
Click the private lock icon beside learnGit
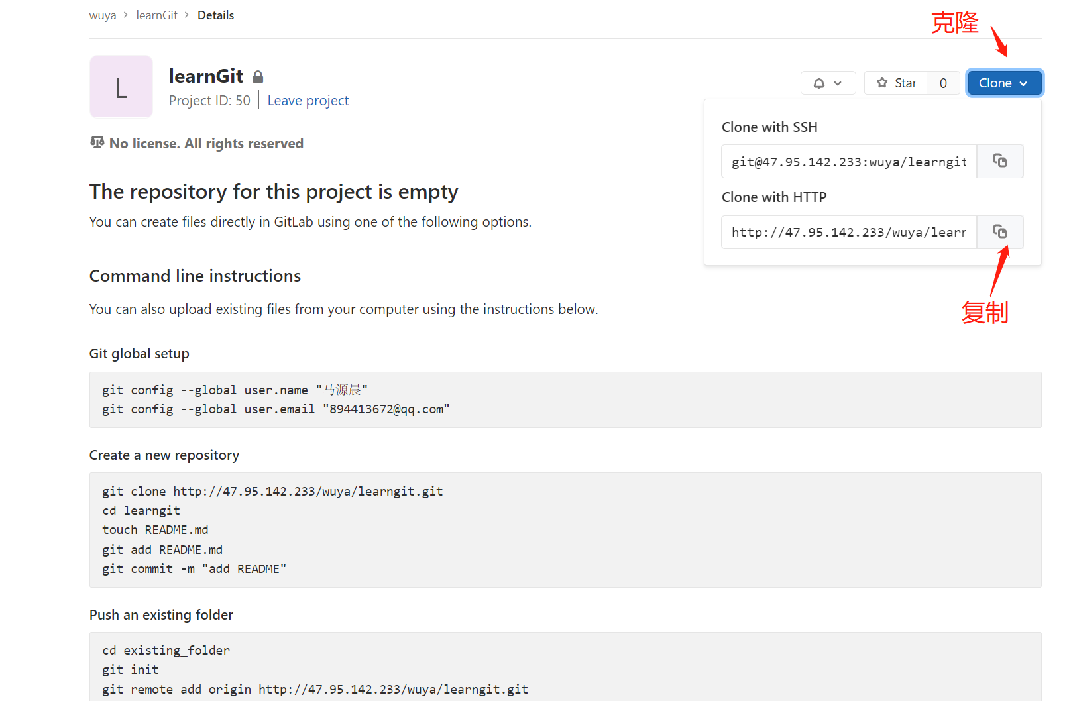click(258, 77)
